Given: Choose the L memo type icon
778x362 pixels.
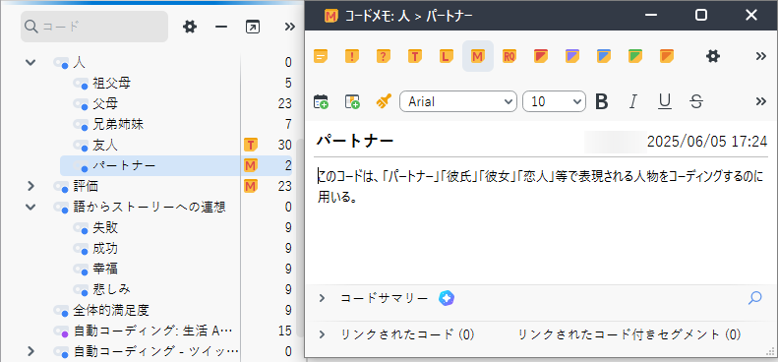Looking at the screenshot, I should [447, 56].
